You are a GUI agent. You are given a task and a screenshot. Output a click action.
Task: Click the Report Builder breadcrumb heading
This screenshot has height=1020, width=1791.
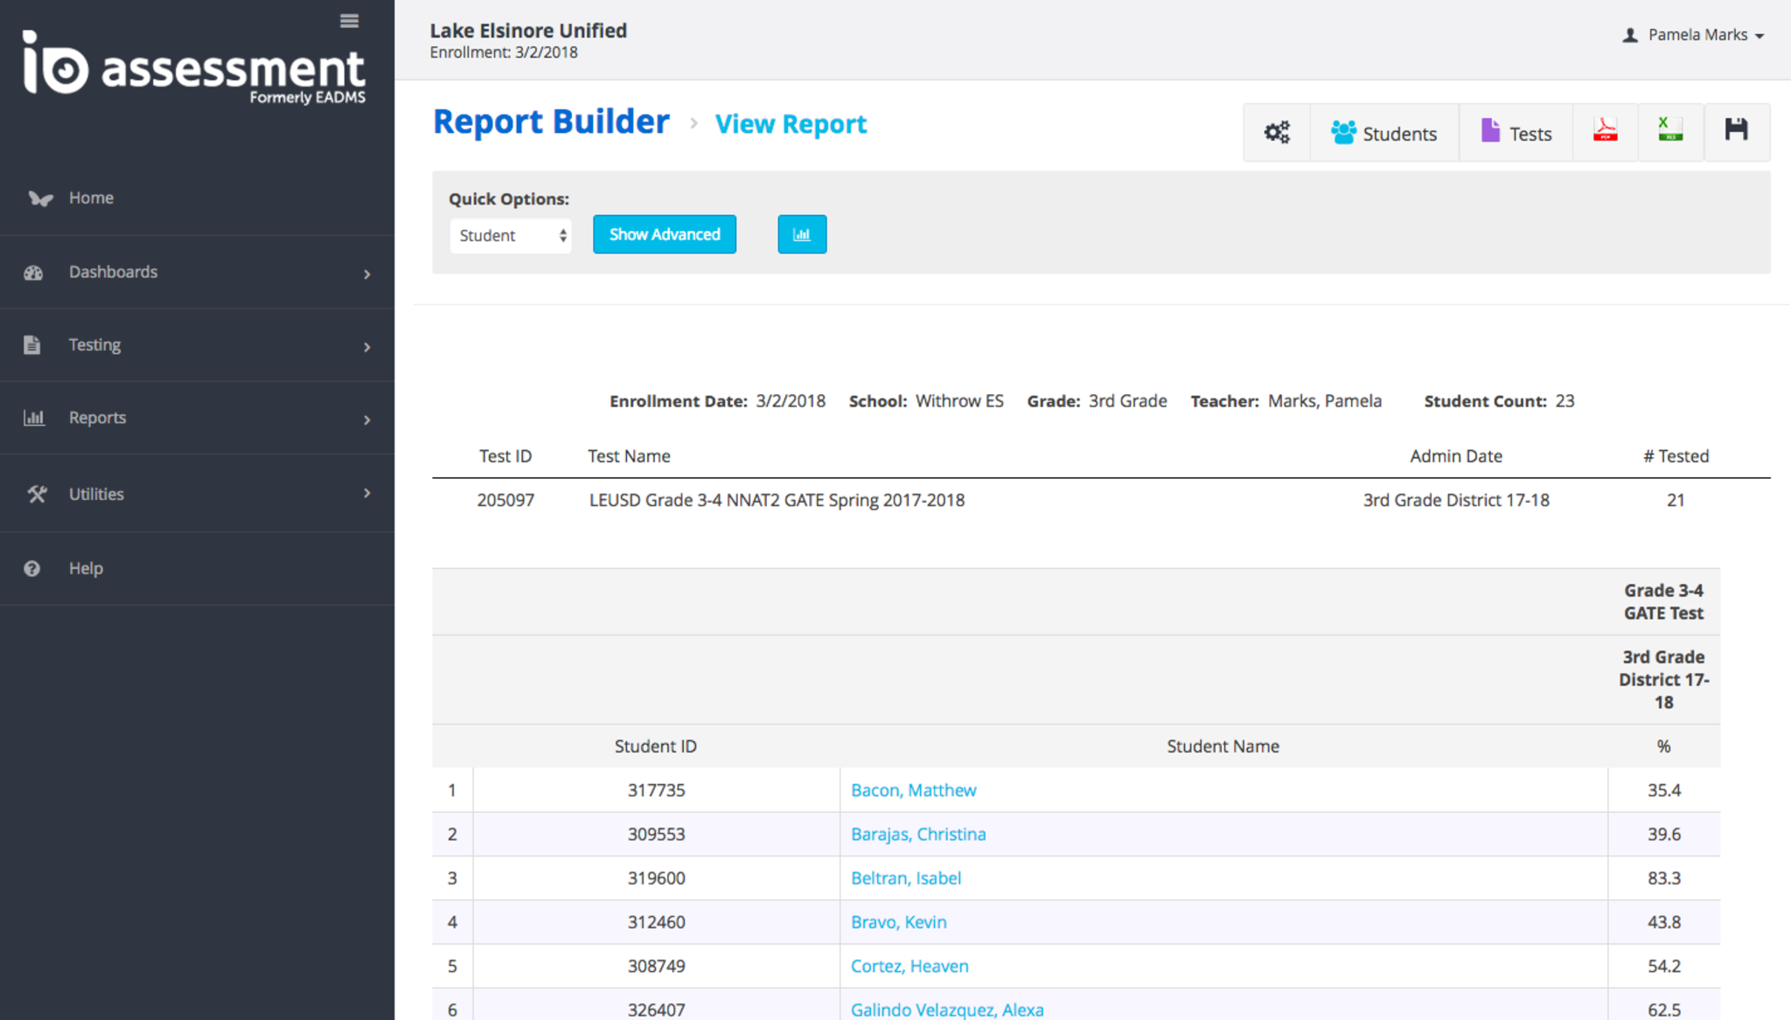pyautogui.click(x=551, y=121)
